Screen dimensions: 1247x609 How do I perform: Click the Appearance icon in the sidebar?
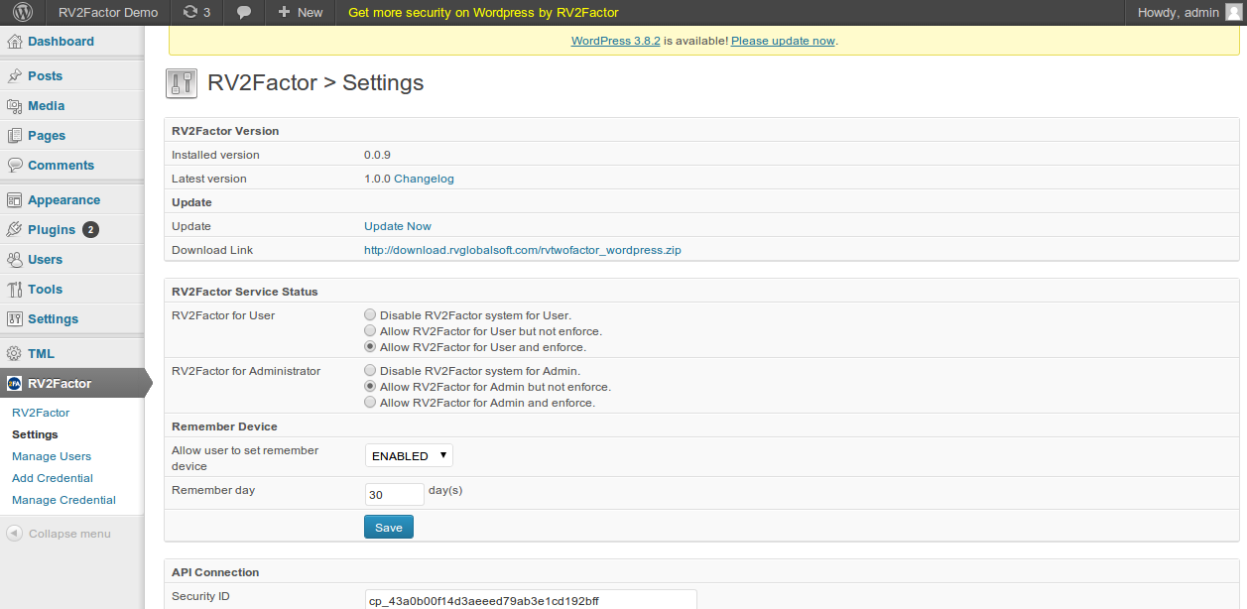(x=15, y=200)
